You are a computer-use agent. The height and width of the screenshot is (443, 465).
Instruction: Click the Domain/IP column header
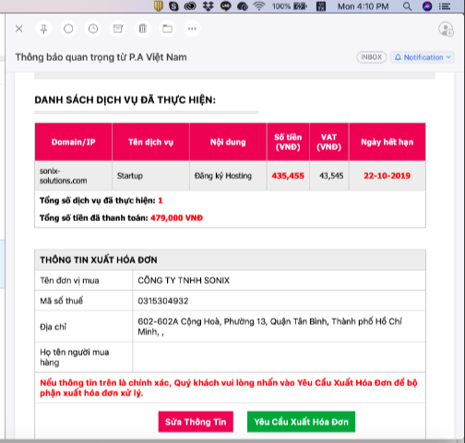point(74,142)
